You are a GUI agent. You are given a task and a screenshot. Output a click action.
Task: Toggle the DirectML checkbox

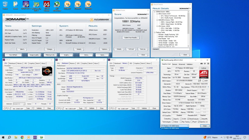click(201, 119)
